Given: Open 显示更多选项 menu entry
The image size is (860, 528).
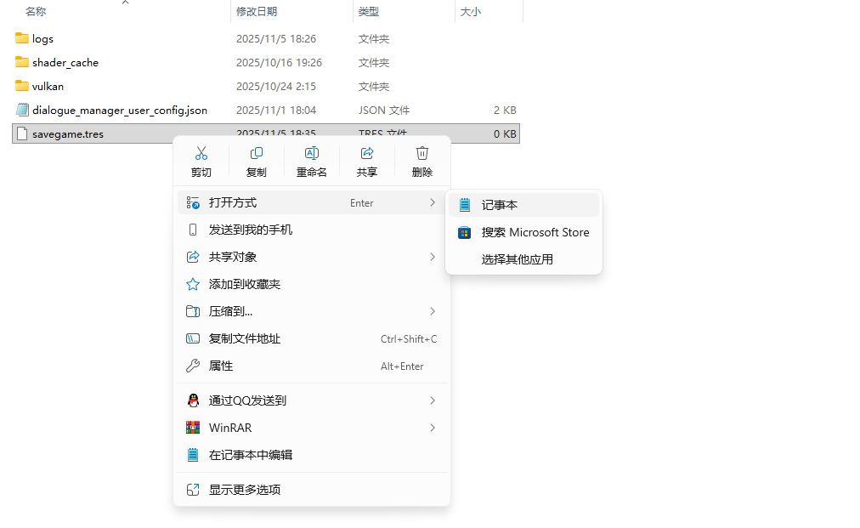Looking at the screenshot, I should click(312, 490).
